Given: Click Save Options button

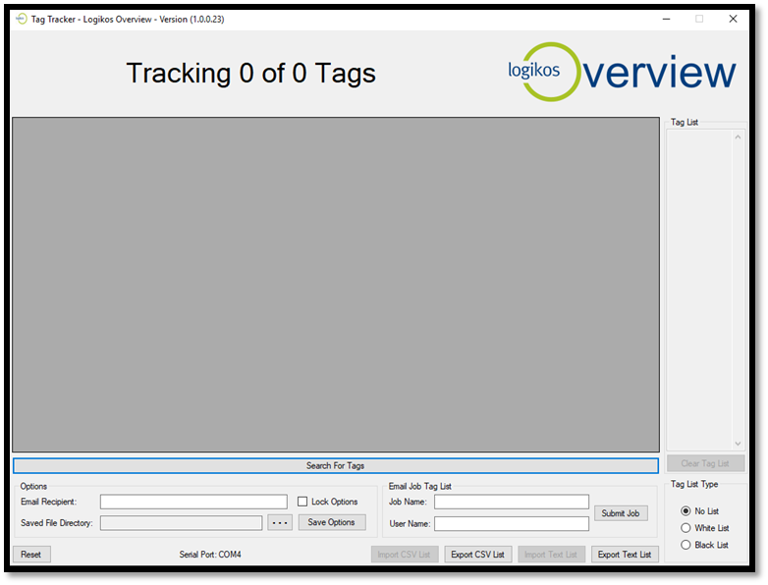Looking at the screenshot, I should [332, 522].
